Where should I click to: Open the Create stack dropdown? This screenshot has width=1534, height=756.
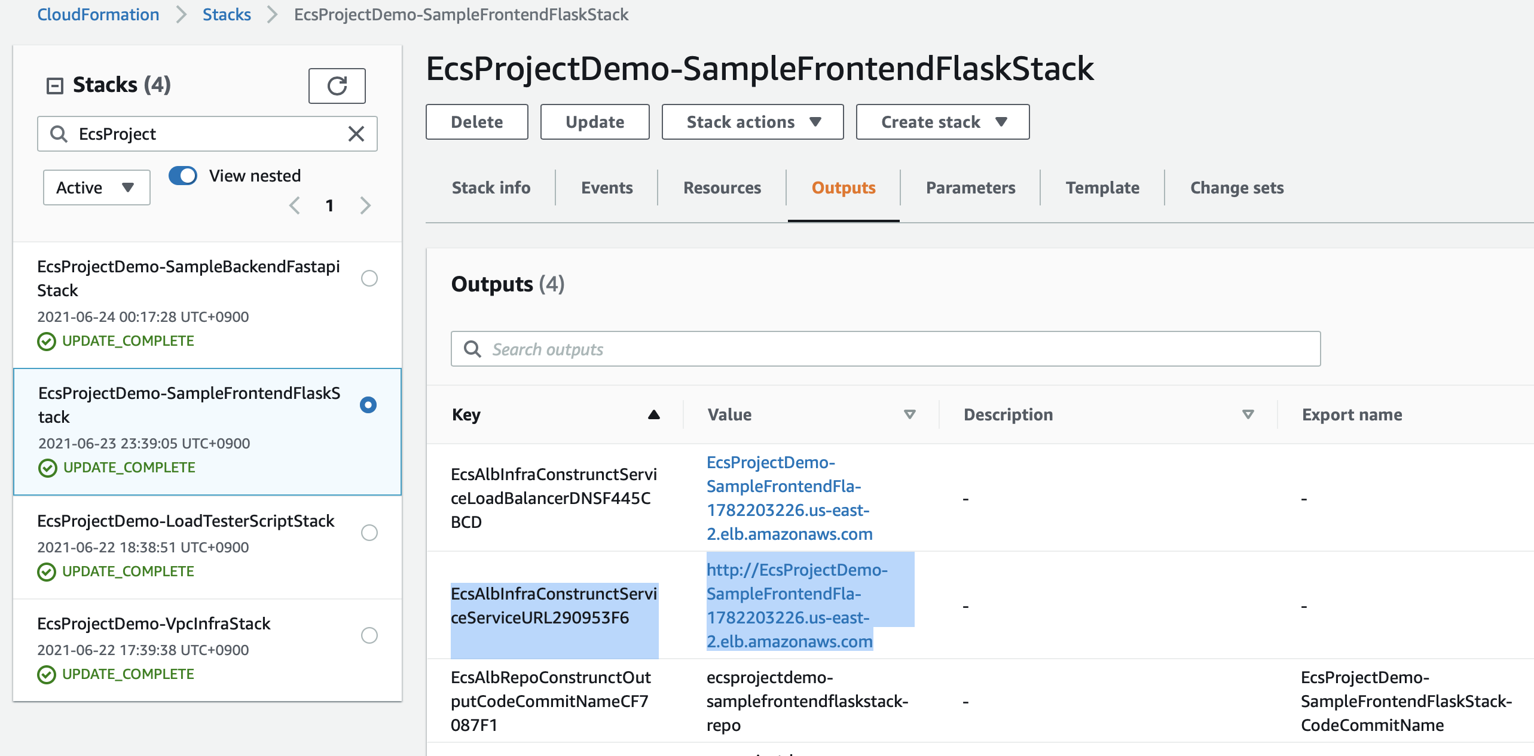click(x=942, y=122)
